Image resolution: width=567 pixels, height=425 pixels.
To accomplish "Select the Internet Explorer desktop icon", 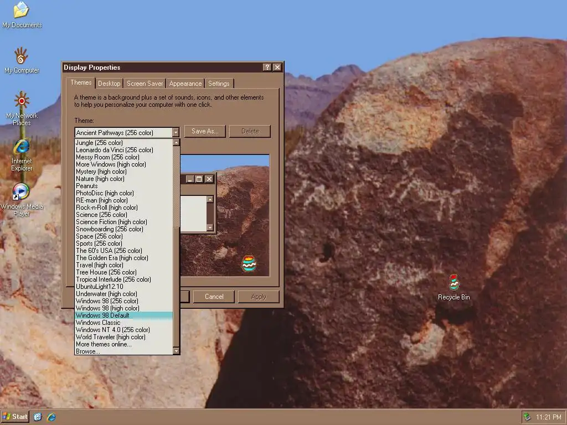I will coord(22,155).
